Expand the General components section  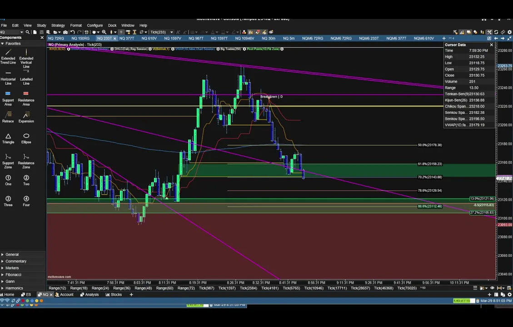pos(3,254)
